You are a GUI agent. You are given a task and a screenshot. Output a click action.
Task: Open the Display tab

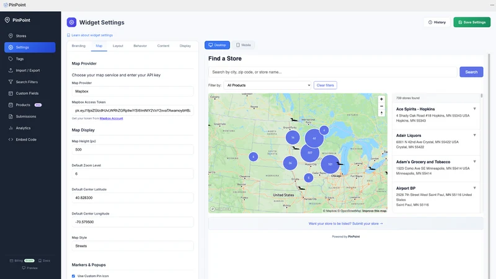click(185, 46)
